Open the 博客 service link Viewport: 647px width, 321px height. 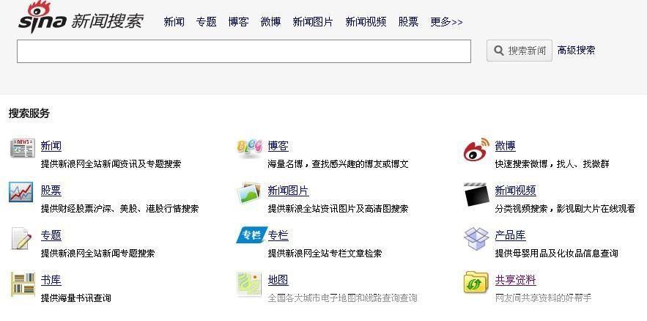click(278, 146)
